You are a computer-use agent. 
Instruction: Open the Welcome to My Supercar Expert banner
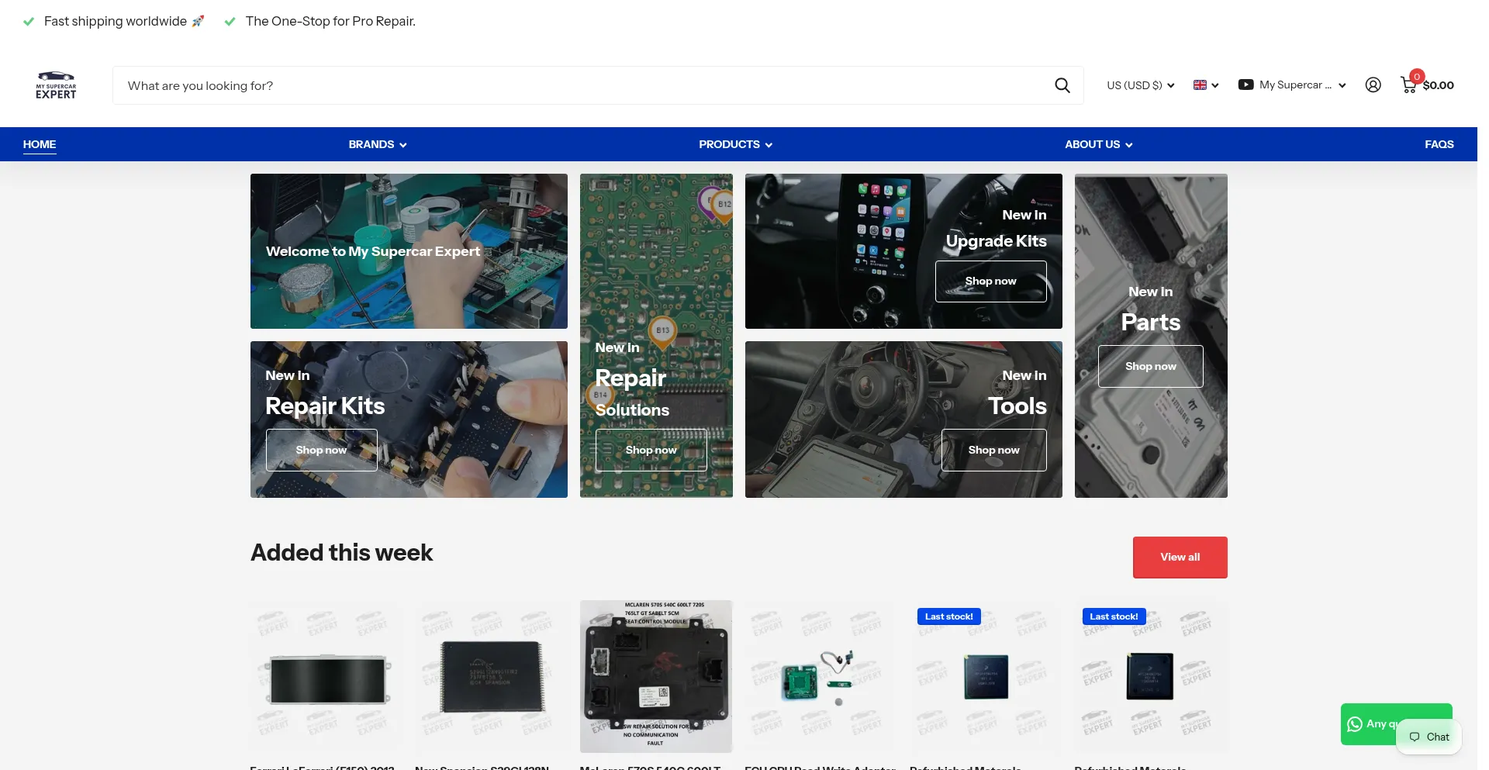click(x=409, y=251)
